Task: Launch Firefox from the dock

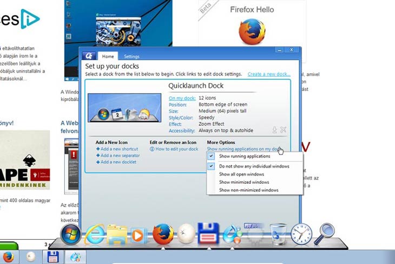Action: 162,234
